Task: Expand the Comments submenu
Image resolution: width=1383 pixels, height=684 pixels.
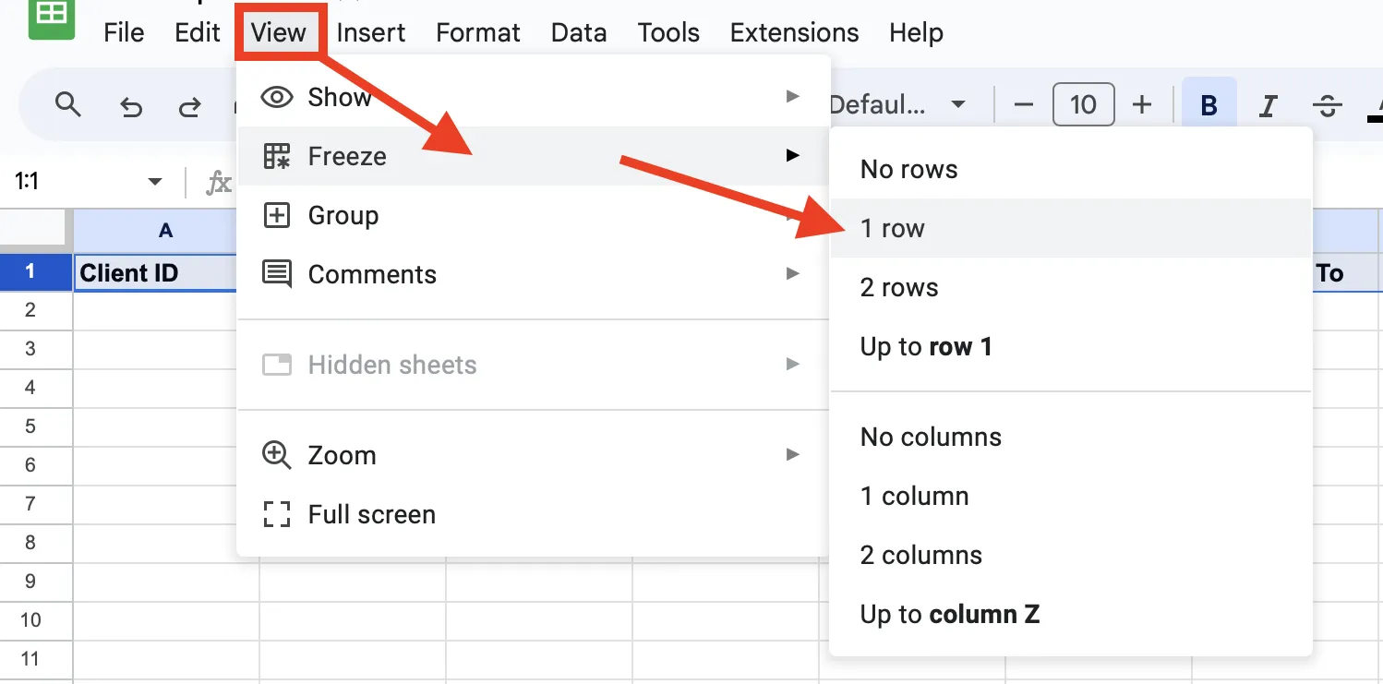Action: pyautogui.click(x=534, y=274)
